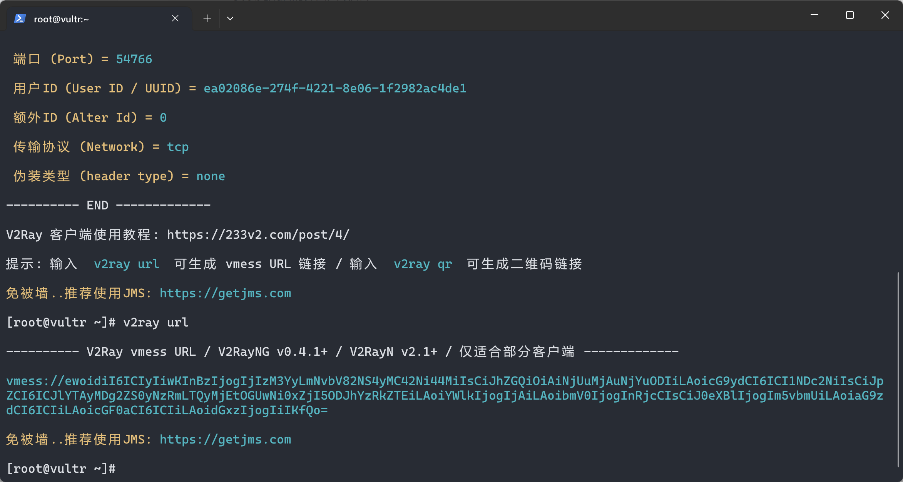The image size is (903, 482).
Task: Click the Alter Id value 0
Action: (x=164, y=117)
